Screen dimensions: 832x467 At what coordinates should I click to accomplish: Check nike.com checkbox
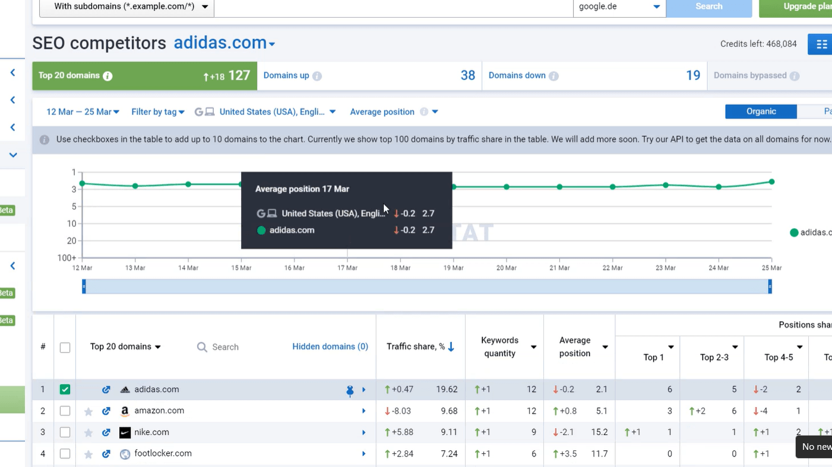(65, 433)
